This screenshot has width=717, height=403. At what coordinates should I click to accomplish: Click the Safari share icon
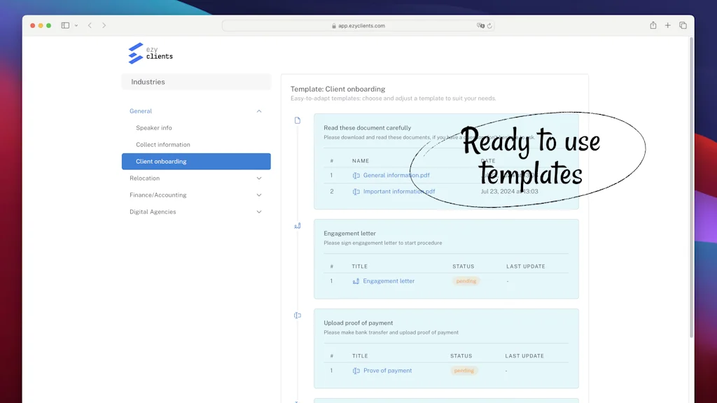pyautogui.click(x=653, y=25)
